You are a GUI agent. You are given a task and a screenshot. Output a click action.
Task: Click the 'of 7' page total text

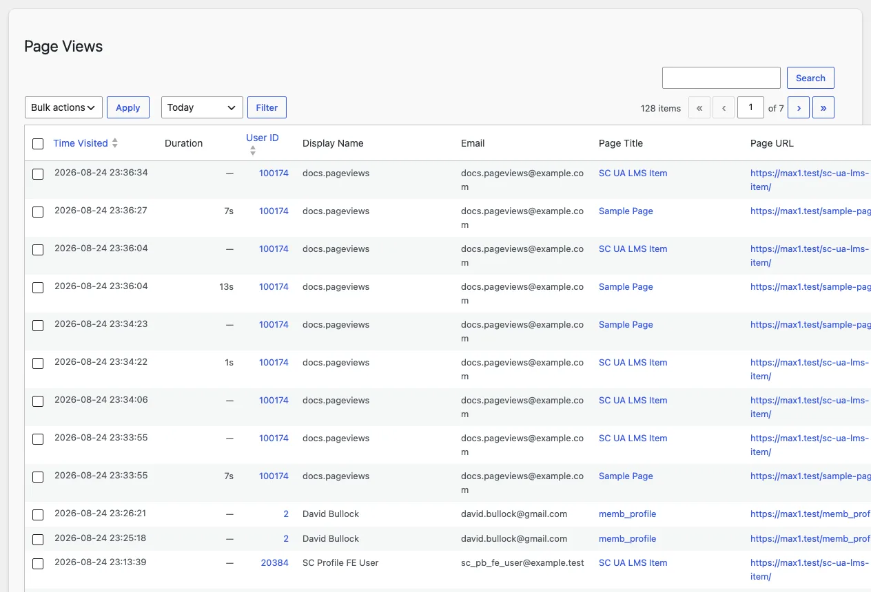[776, 108]
